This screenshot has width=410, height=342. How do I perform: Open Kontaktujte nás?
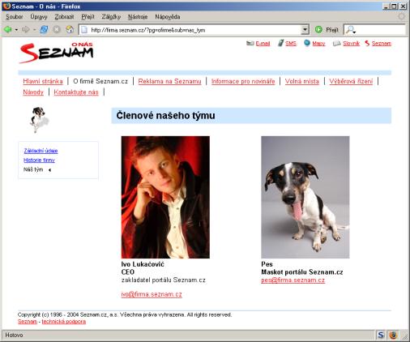76,92
